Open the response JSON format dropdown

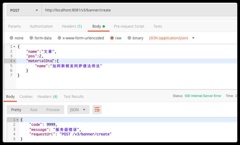coord(78,110)
